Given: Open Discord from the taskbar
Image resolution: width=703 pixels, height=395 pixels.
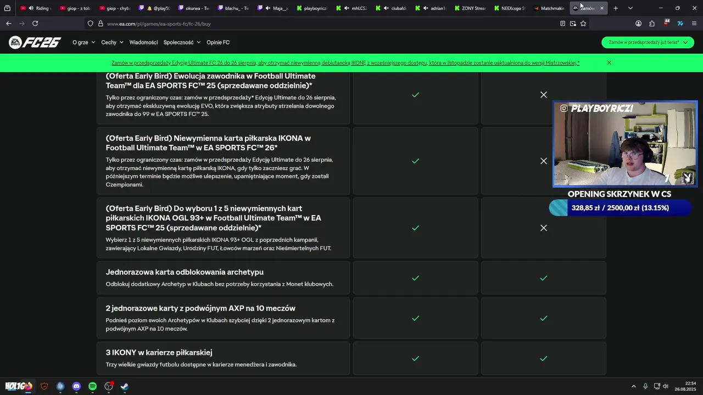Looking at the screenshot, I should point(76,386).
